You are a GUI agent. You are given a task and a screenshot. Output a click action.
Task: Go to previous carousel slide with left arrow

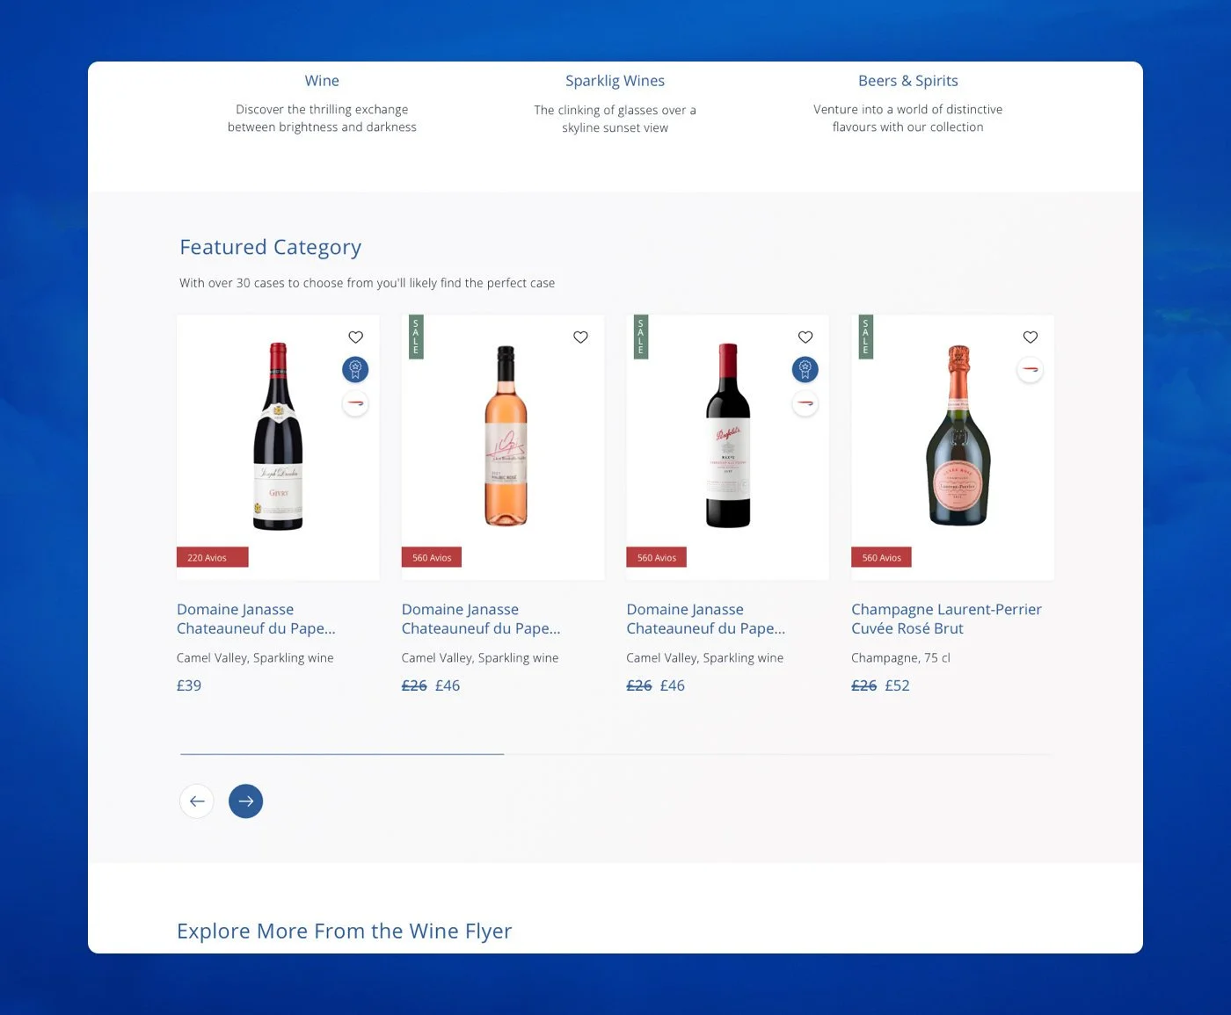coord(197,801)
